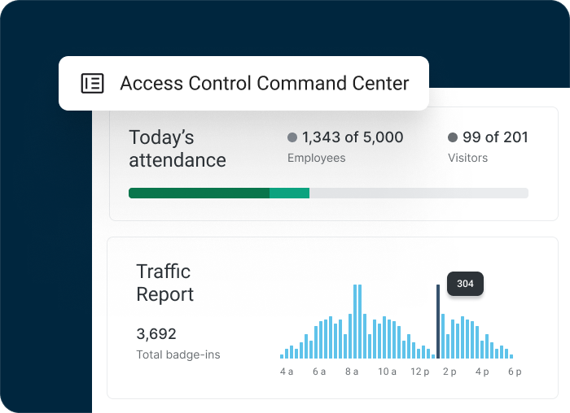This screenshot has height=413, width=570.
Task: Click the Total badge-ins label
Action: 178,354
